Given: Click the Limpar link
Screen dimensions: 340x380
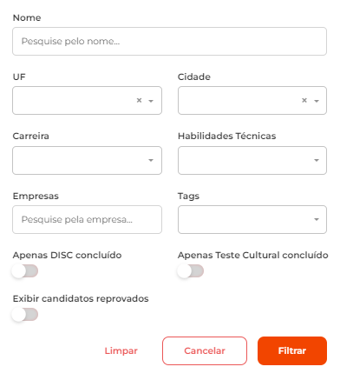Looking at the screenshot, I should (x=121, y=350).
